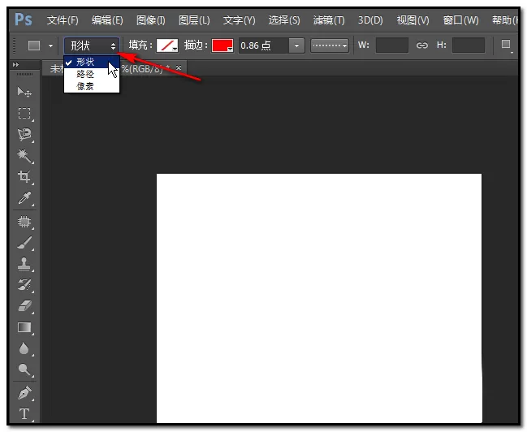The height and width of the screenshot is (432, 527).
Task: Open the 帮助 menu
Action: coord(504,20)
